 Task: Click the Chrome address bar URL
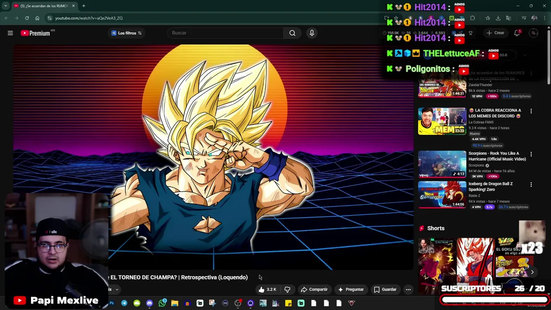pos(89,18)
